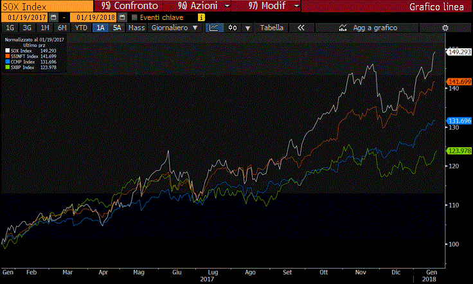
Task: Open the 97) Modif dropdown menu
Action: [x=266, y=6]
